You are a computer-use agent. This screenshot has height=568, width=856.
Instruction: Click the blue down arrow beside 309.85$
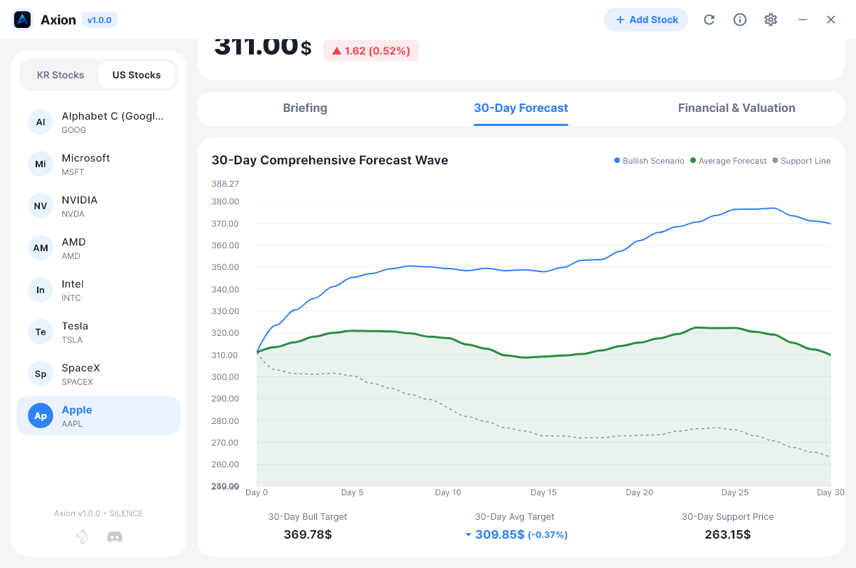(x=469, y=535)
